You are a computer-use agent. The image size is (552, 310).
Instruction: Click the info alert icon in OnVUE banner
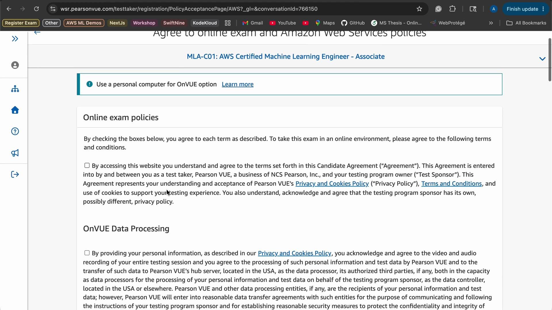[x=89, y=84]
